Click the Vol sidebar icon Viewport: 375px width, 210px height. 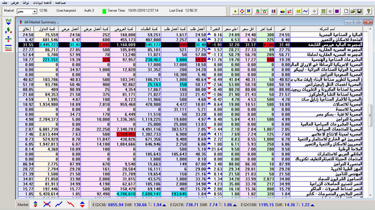pos(8,22)
